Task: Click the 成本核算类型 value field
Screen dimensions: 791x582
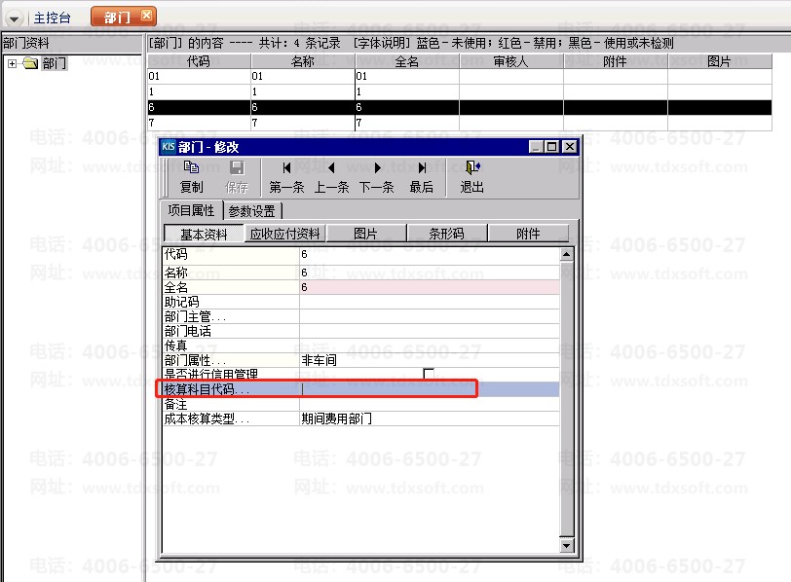Action: 429,418
